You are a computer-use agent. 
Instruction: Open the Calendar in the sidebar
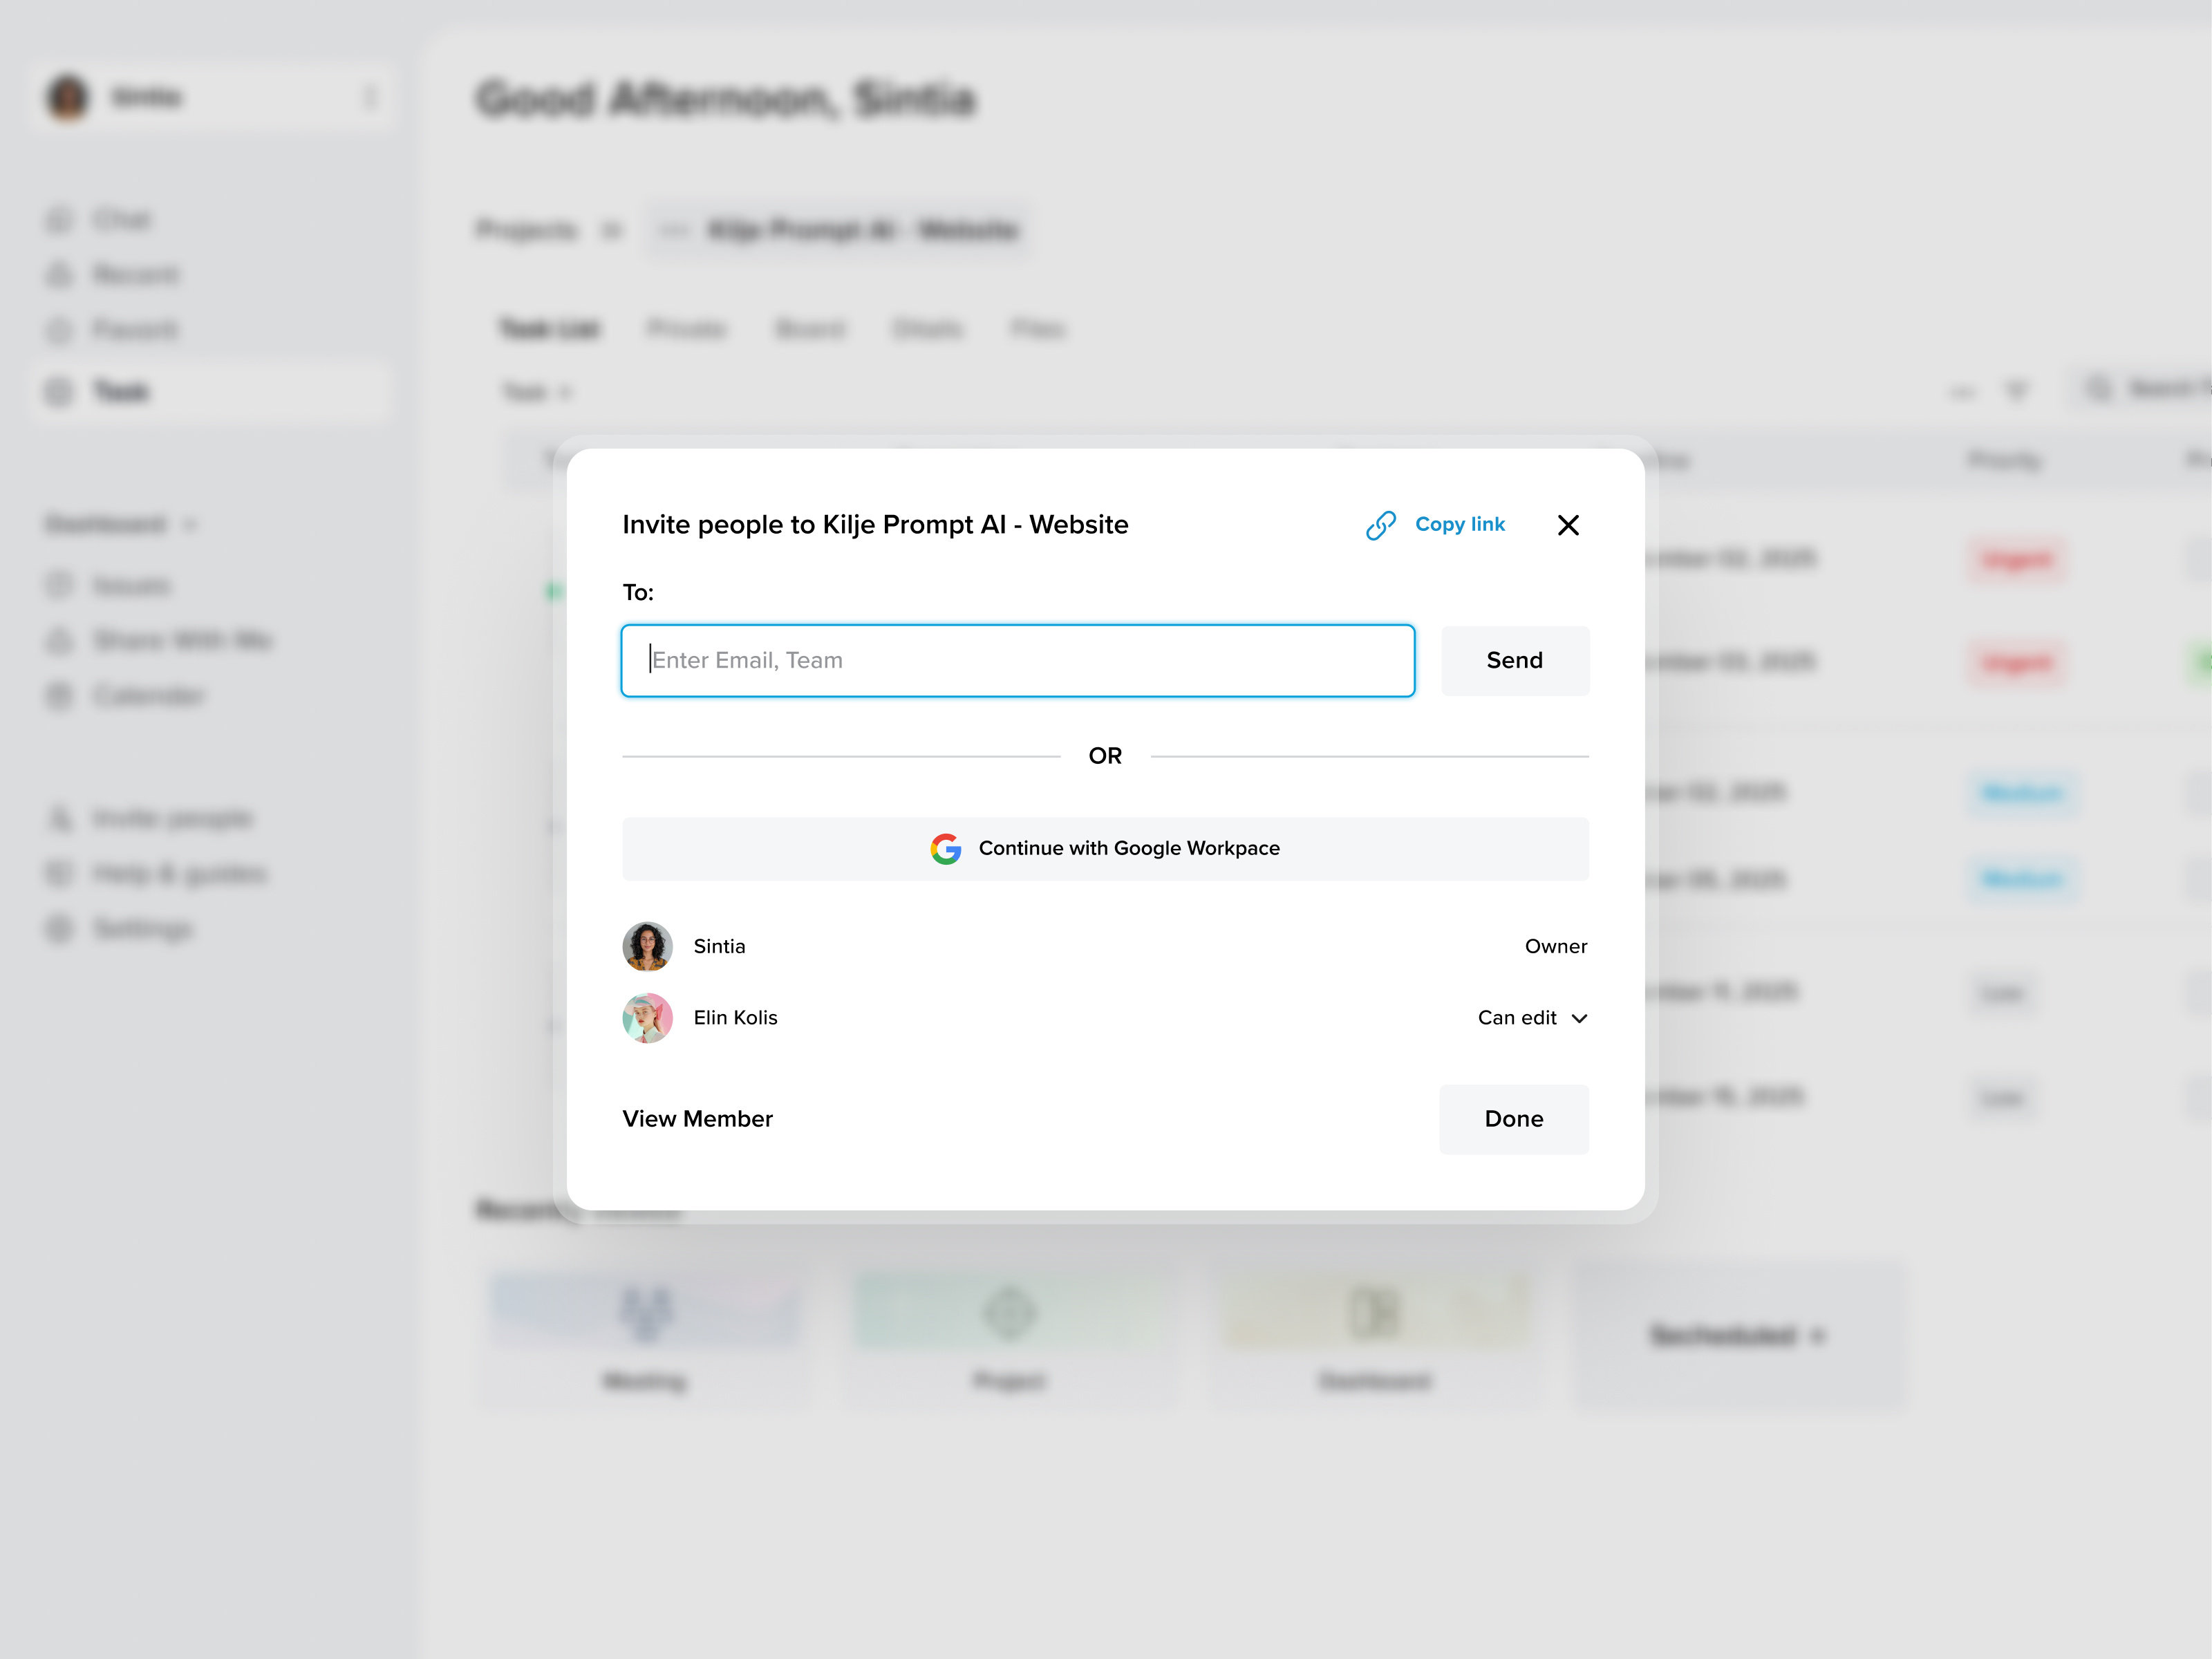[x=149, y=695]
